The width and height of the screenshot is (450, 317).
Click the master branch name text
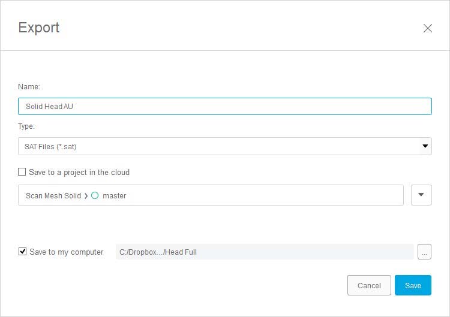pos(114,196)
